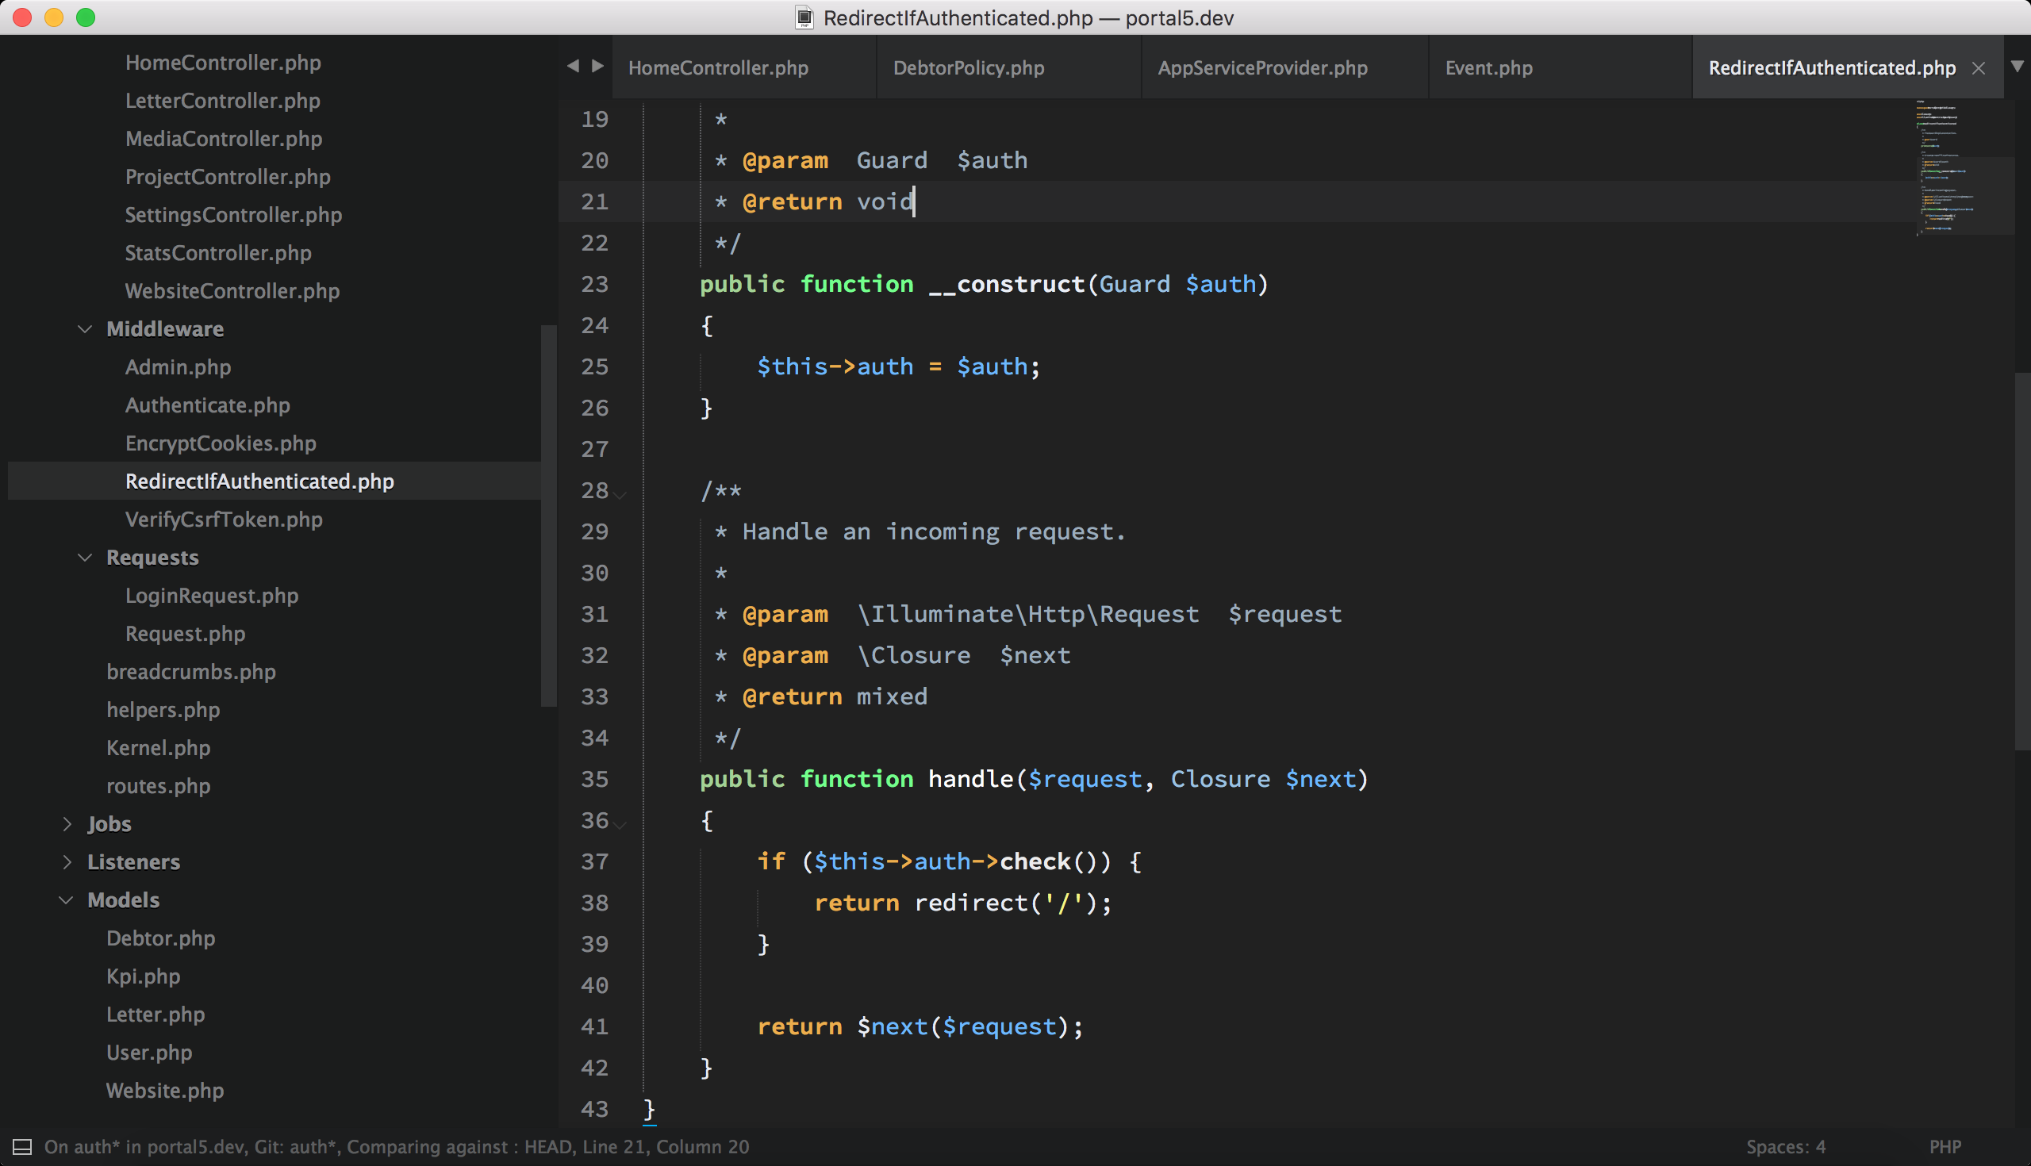Image resolution: width=2031 pixels, height=1166 pixels.
Task: Expand the Listeners folder
Action: coord(67,861)
